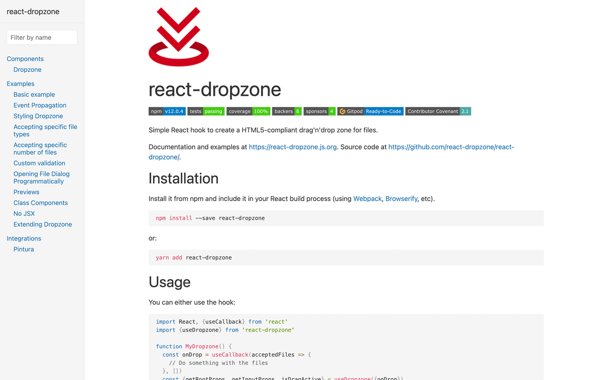Go to Accepting specific file types

click(45, 130)
